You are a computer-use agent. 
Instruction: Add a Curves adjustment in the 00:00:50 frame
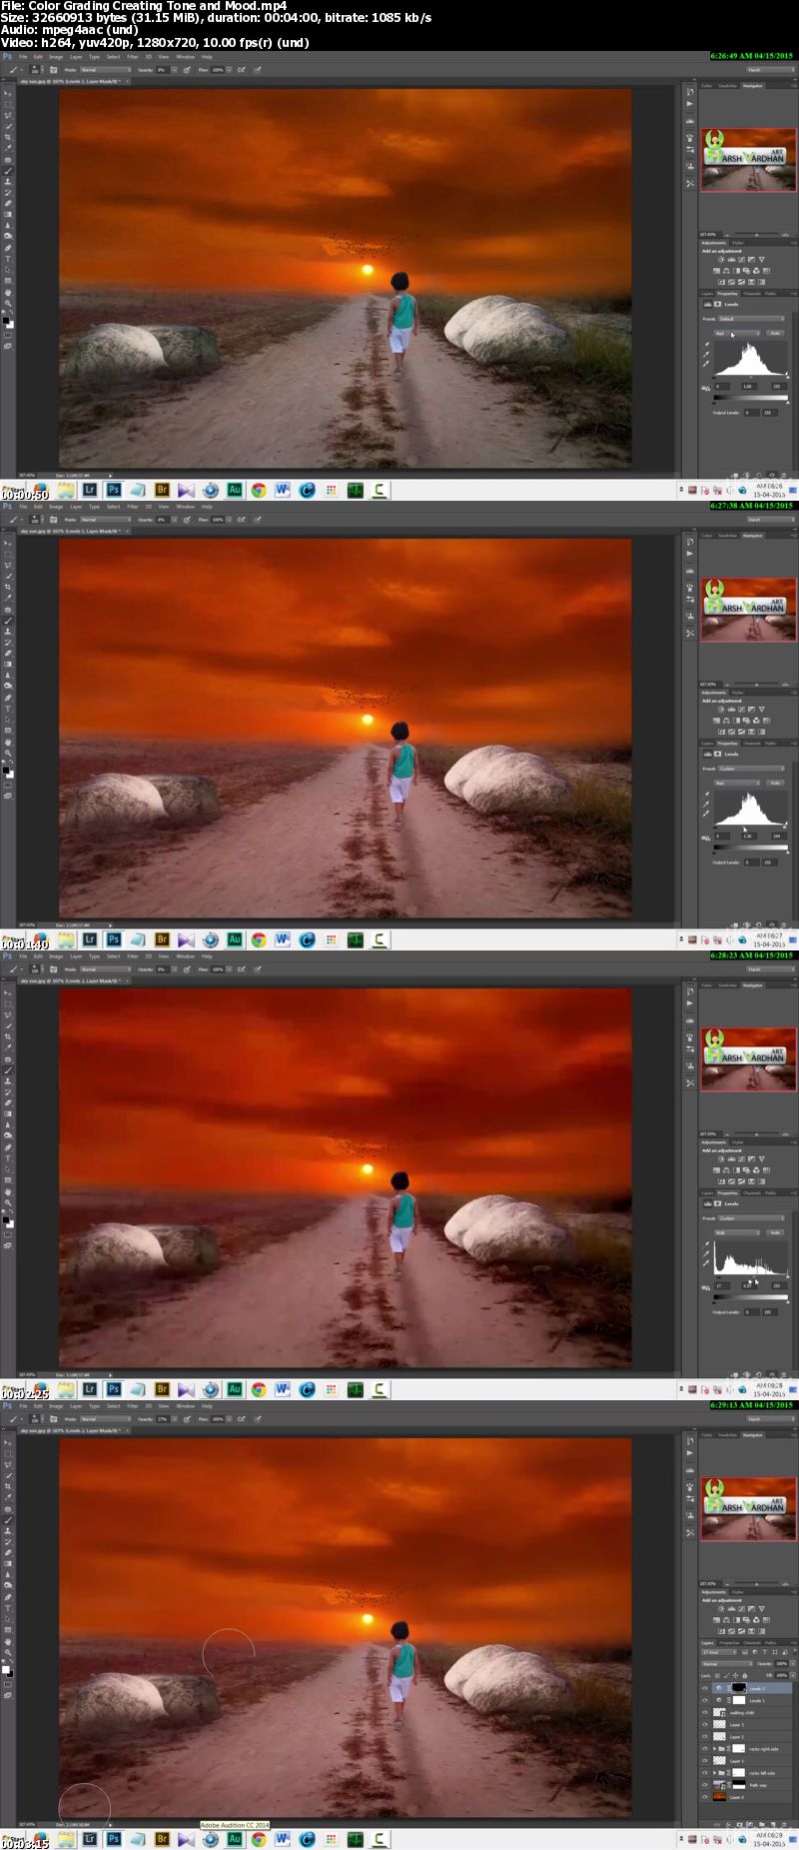[741, 260]
